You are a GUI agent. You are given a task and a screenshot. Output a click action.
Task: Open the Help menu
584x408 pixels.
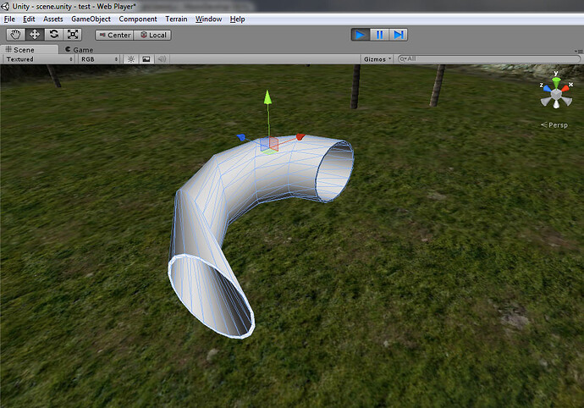(x=237, y=19)
